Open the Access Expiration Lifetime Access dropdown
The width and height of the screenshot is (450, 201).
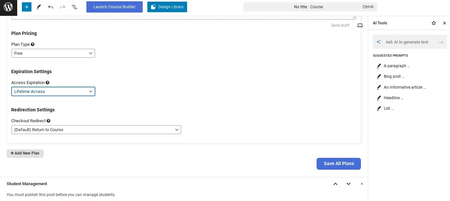pos(53,92)
